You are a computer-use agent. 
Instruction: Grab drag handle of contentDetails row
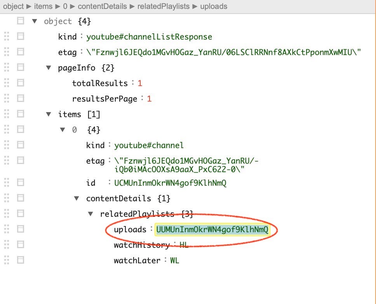click(x=7, y=198)
